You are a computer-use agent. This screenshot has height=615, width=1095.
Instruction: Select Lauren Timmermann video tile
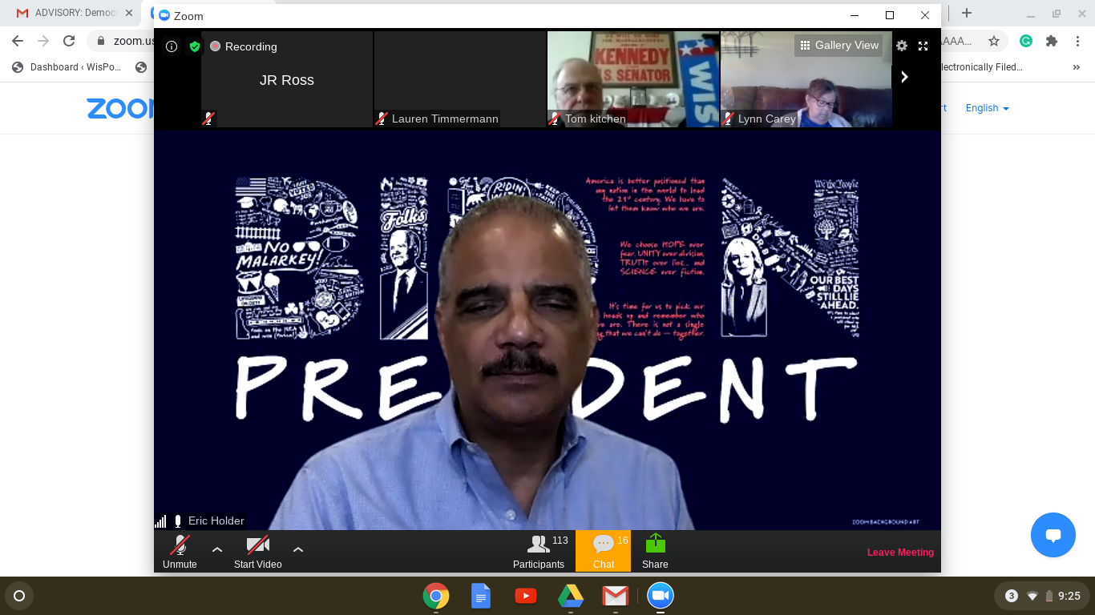(x=460, y=79)
